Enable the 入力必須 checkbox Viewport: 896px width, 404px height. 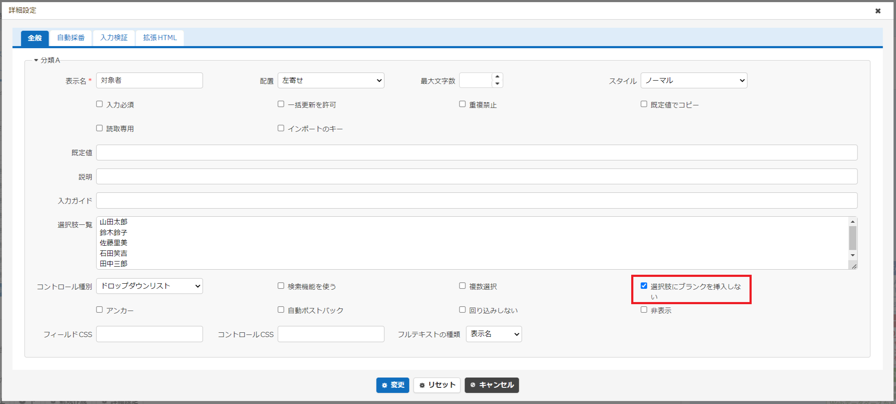click(x=100, y=104)
